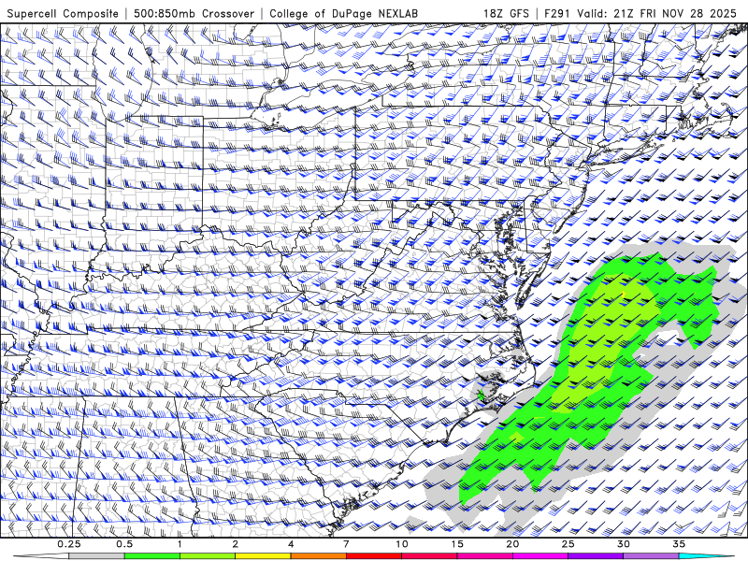Click the 'F291' forecast hour label
This screenshot has width=748, height=561.
click(557, 13)
